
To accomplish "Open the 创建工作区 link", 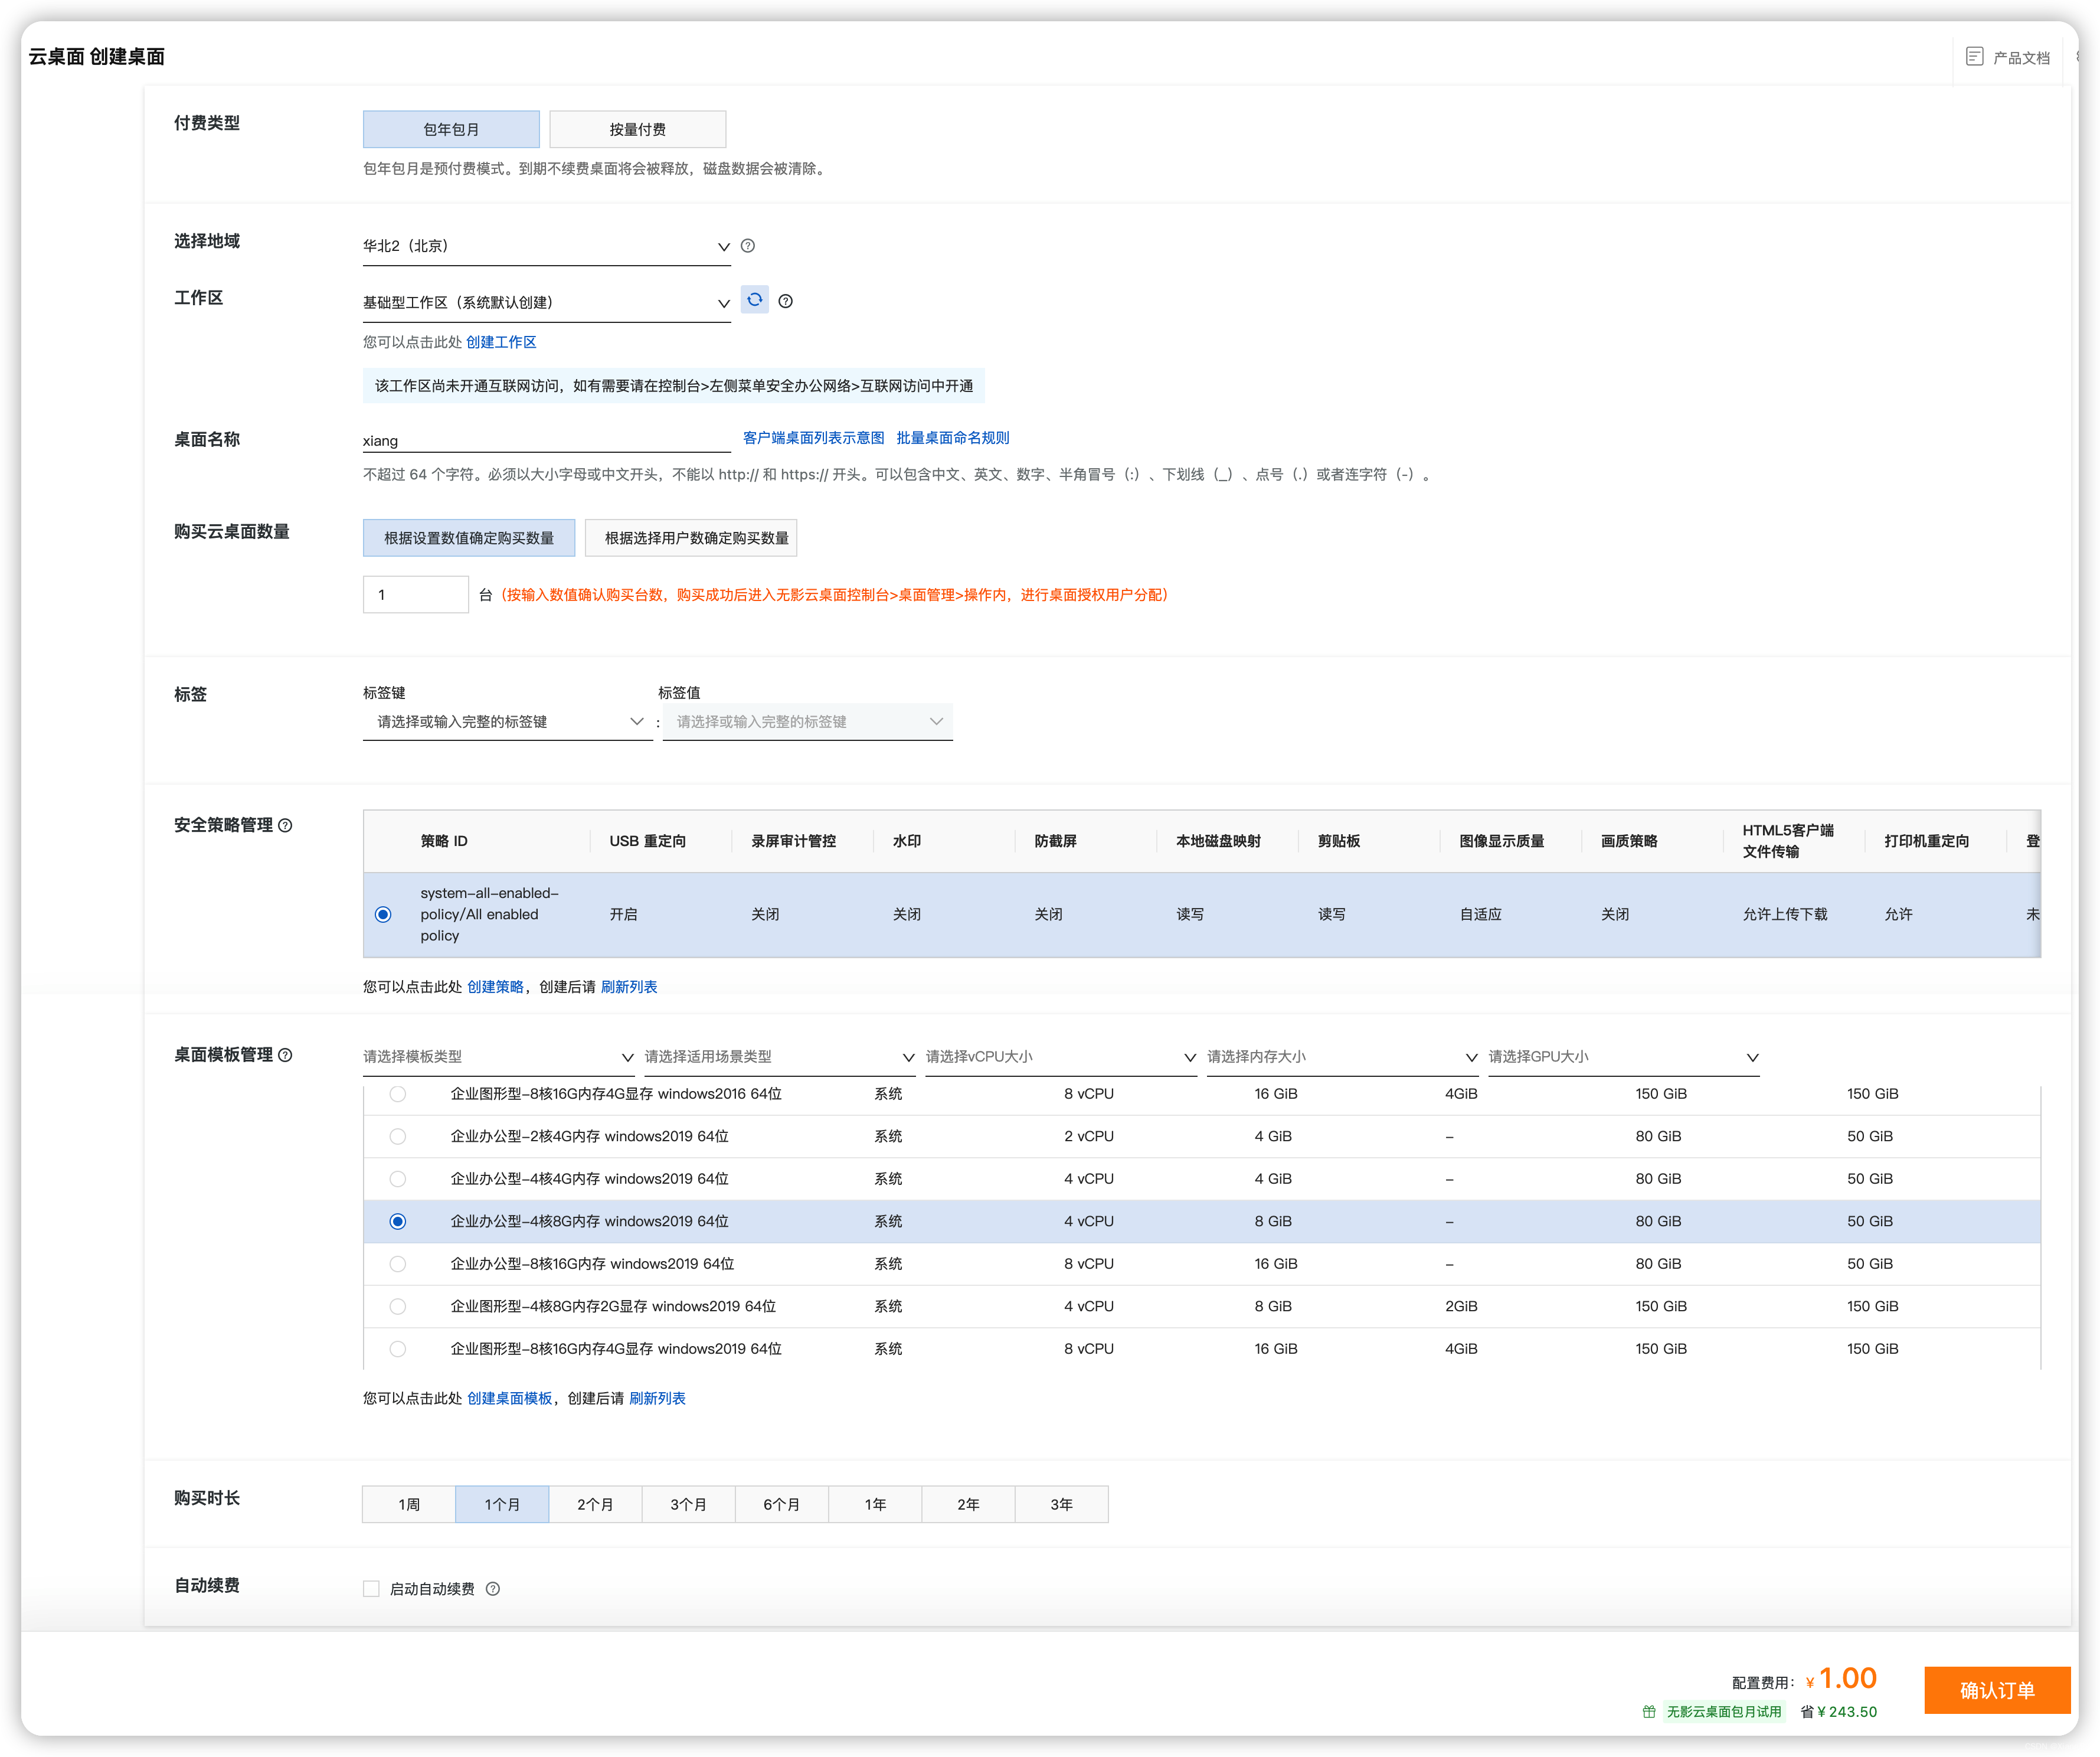I will (x=501, y=342).
